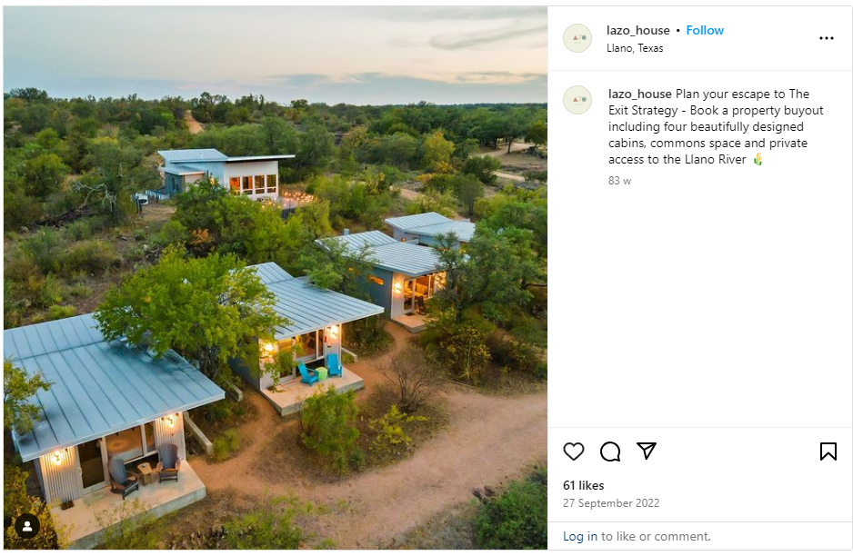Screen dimensions: 853x556
Task: Click the 'to like or comment' prompt text
Action: 655,536
